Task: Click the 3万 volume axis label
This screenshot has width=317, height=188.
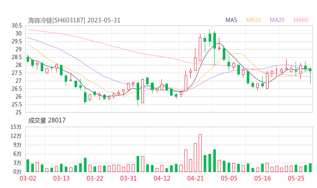Action: pos(18,163)
